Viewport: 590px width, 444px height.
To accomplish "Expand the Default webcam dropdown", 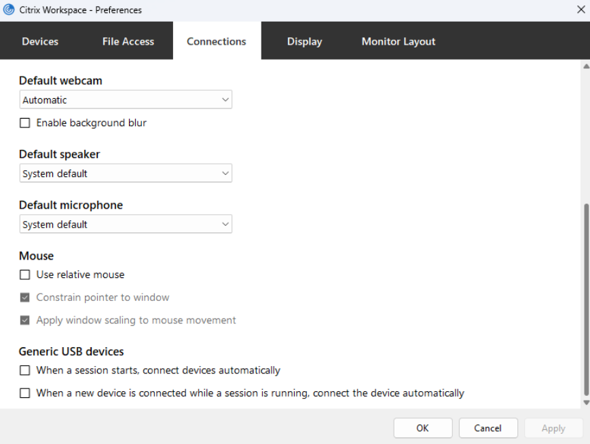I will (x=126, y=100).
